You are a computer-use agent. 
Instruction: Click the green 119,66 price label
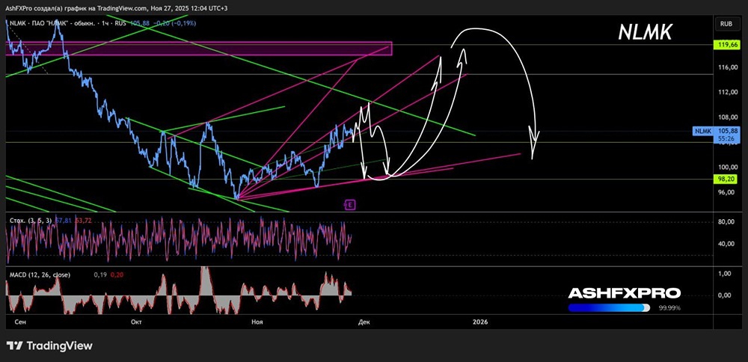coord(728,45)
